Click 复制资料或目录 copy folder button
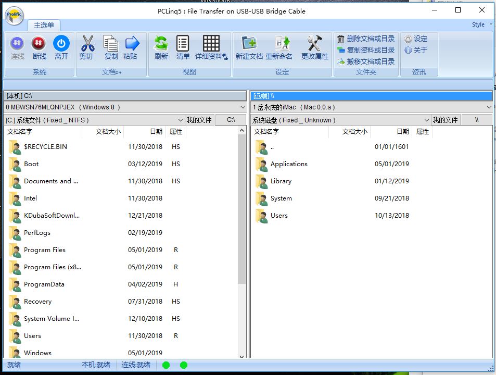Viewport: 496px width, 375px height. (366, 51)
